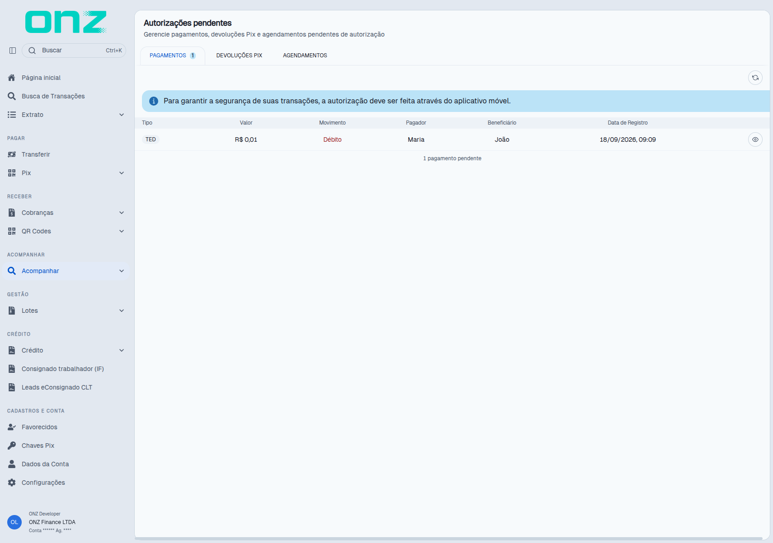
Task: Click the OL user avatar
Action: pos(14,522)
